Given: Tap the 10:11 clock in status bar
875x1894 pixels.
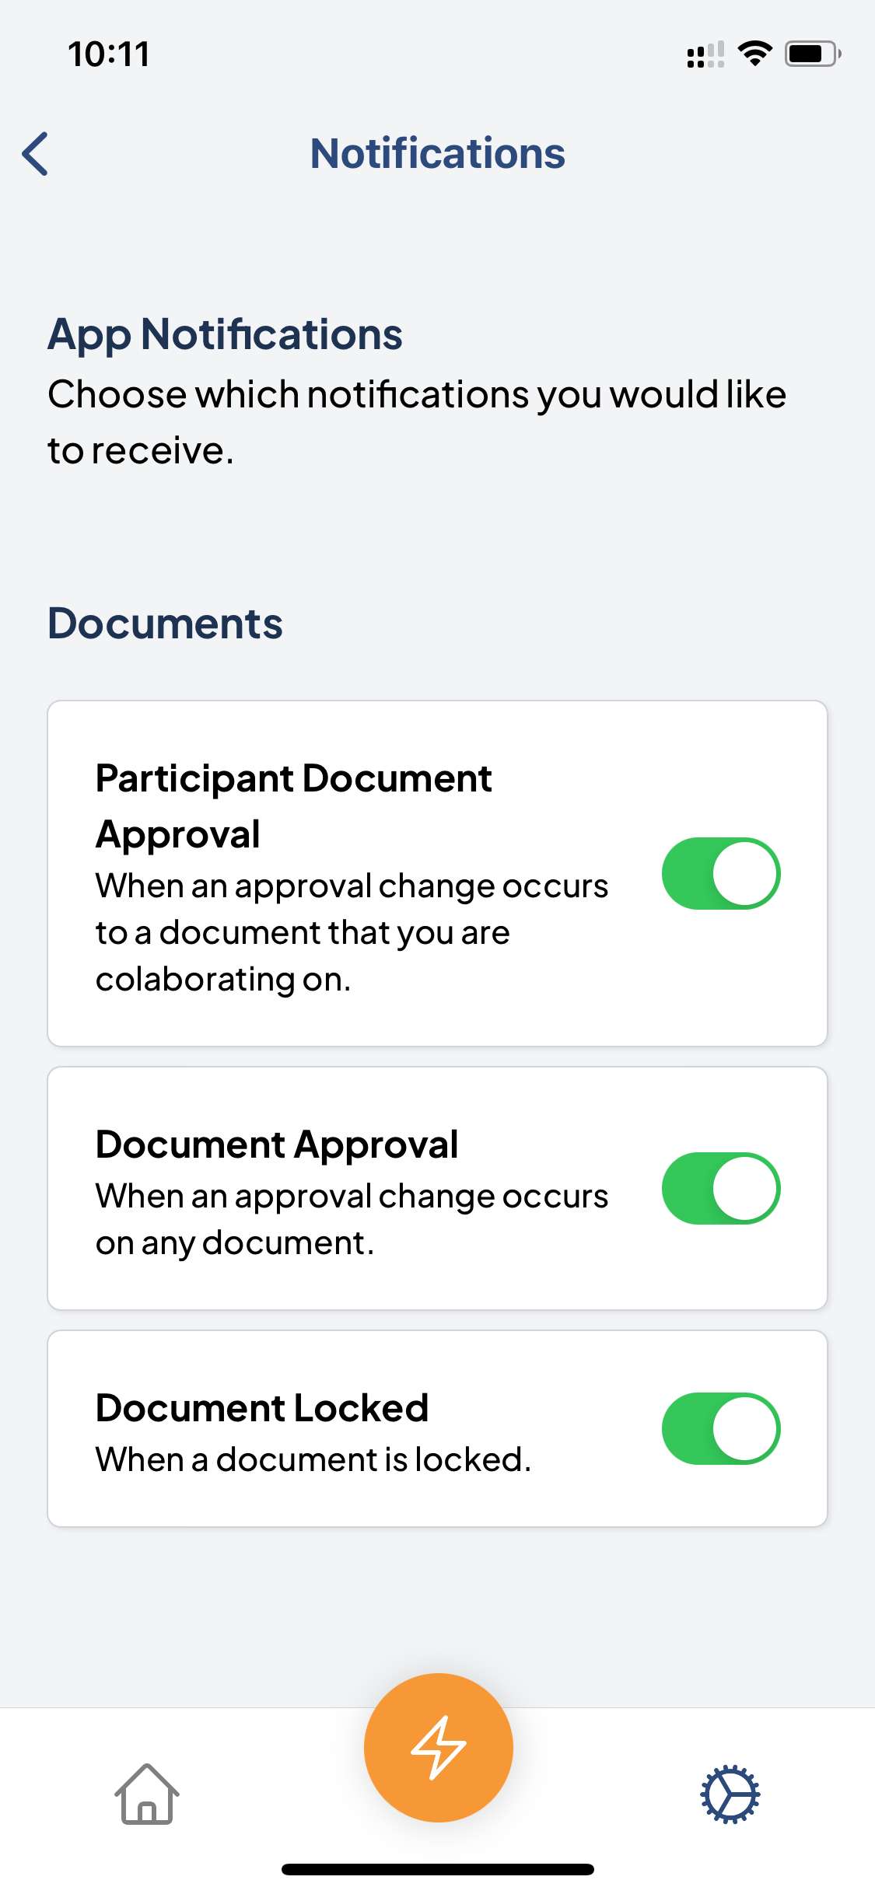Looking at the screenshot, I should pos(109,54).
